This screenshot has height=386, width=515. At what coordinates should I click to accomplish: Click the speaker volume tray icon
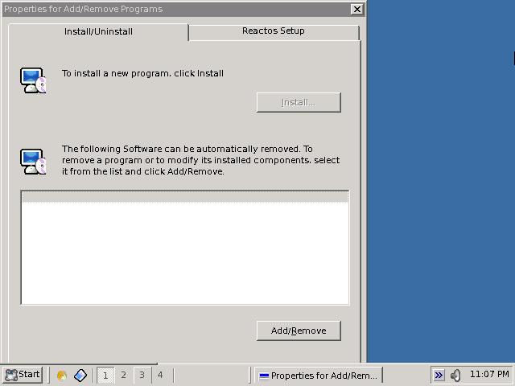pyautogui.click(x=456, y=375)
